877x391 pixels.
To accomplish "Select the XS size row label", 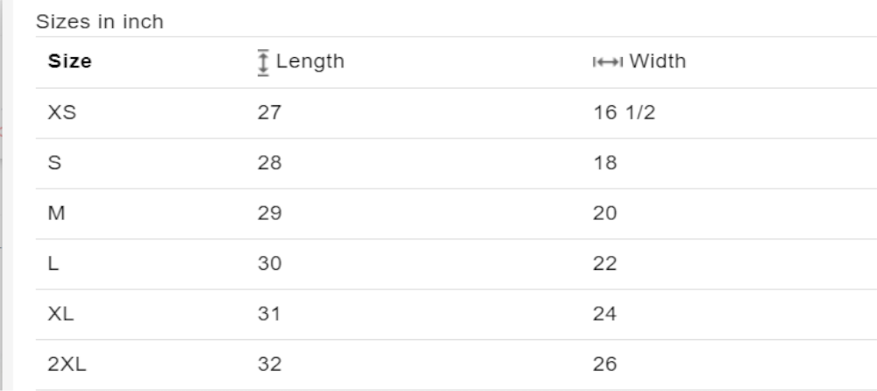I will click(61, 112).
